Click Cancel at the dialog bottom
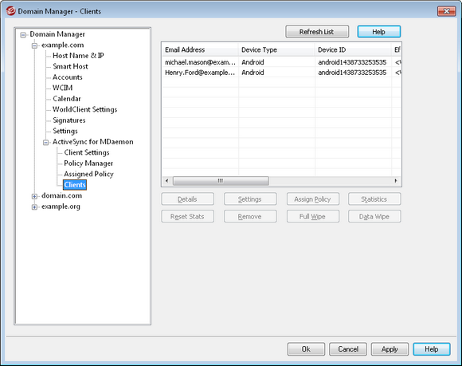Screen dimensions: 462x366 [348, 349]
